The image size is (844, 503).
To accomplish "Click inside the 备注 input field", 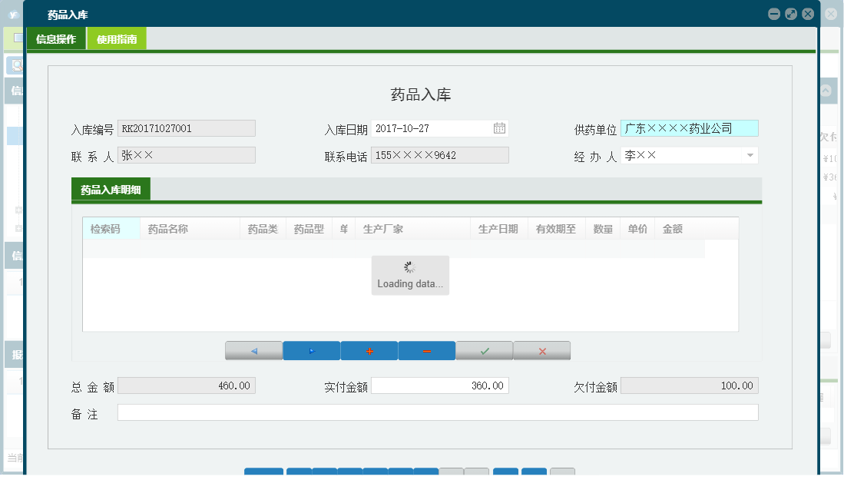I will (x=437, y=412).
